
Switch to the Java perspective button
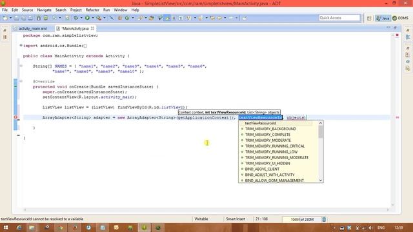click(x=383, y=18)
